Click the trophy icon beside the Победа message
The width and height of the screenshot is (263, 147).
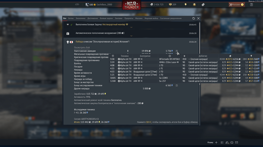pyautogui.click(x=68, y=42)
